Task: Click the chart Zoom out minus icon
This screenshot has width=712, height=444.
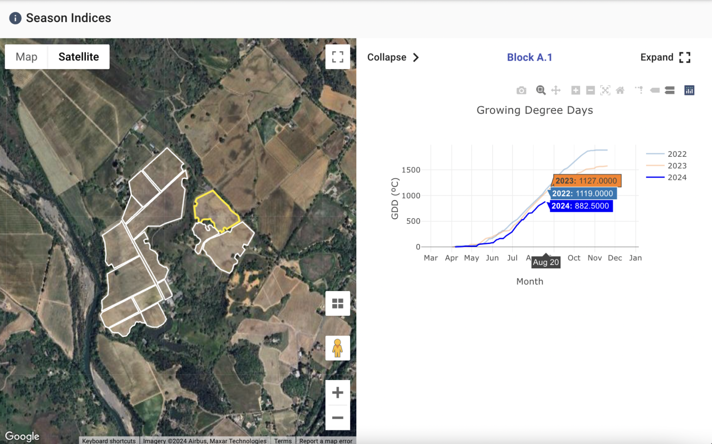Action: tap(590, 90)
